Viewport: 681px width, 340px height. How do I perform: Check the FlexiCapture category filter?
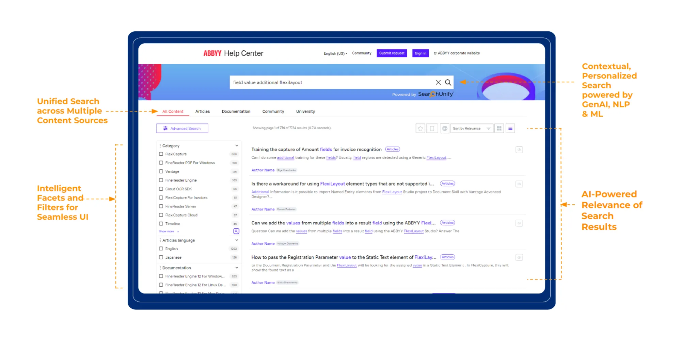[161, 154]
